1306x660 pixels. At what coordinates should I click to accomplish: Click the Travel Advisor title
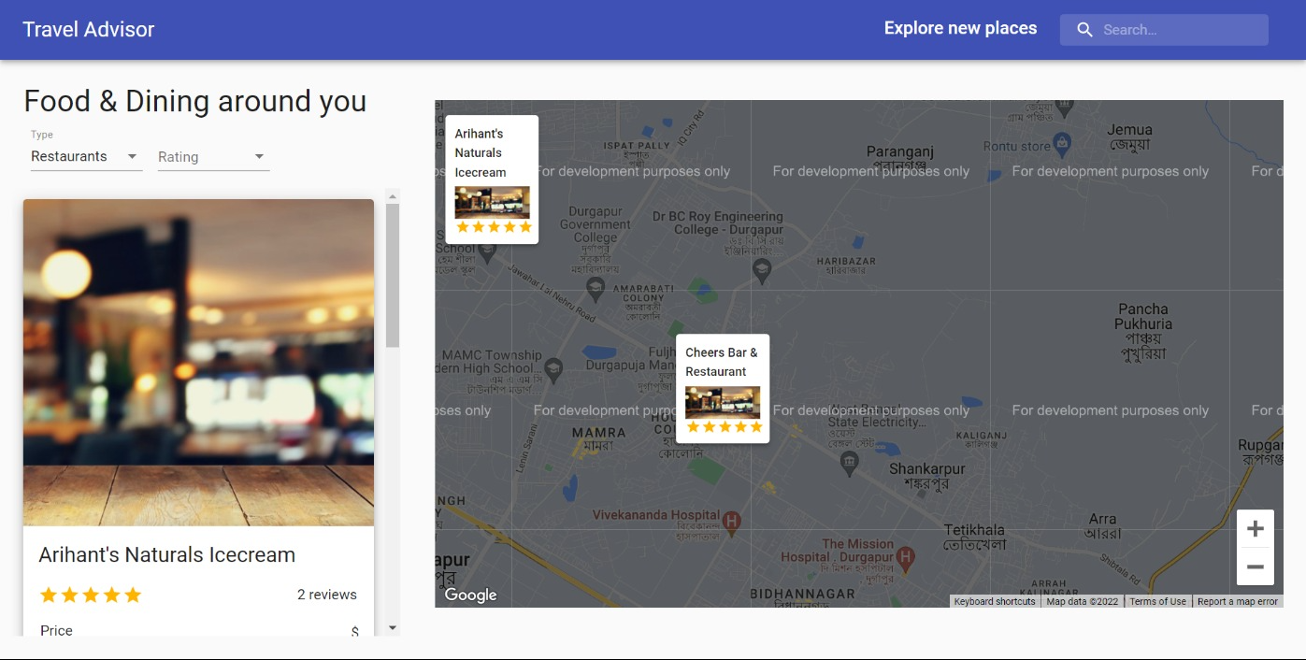89,30
